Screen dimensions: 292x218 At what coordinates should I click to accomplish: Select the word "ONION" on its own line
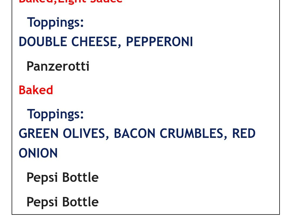(x=38, y=153)
